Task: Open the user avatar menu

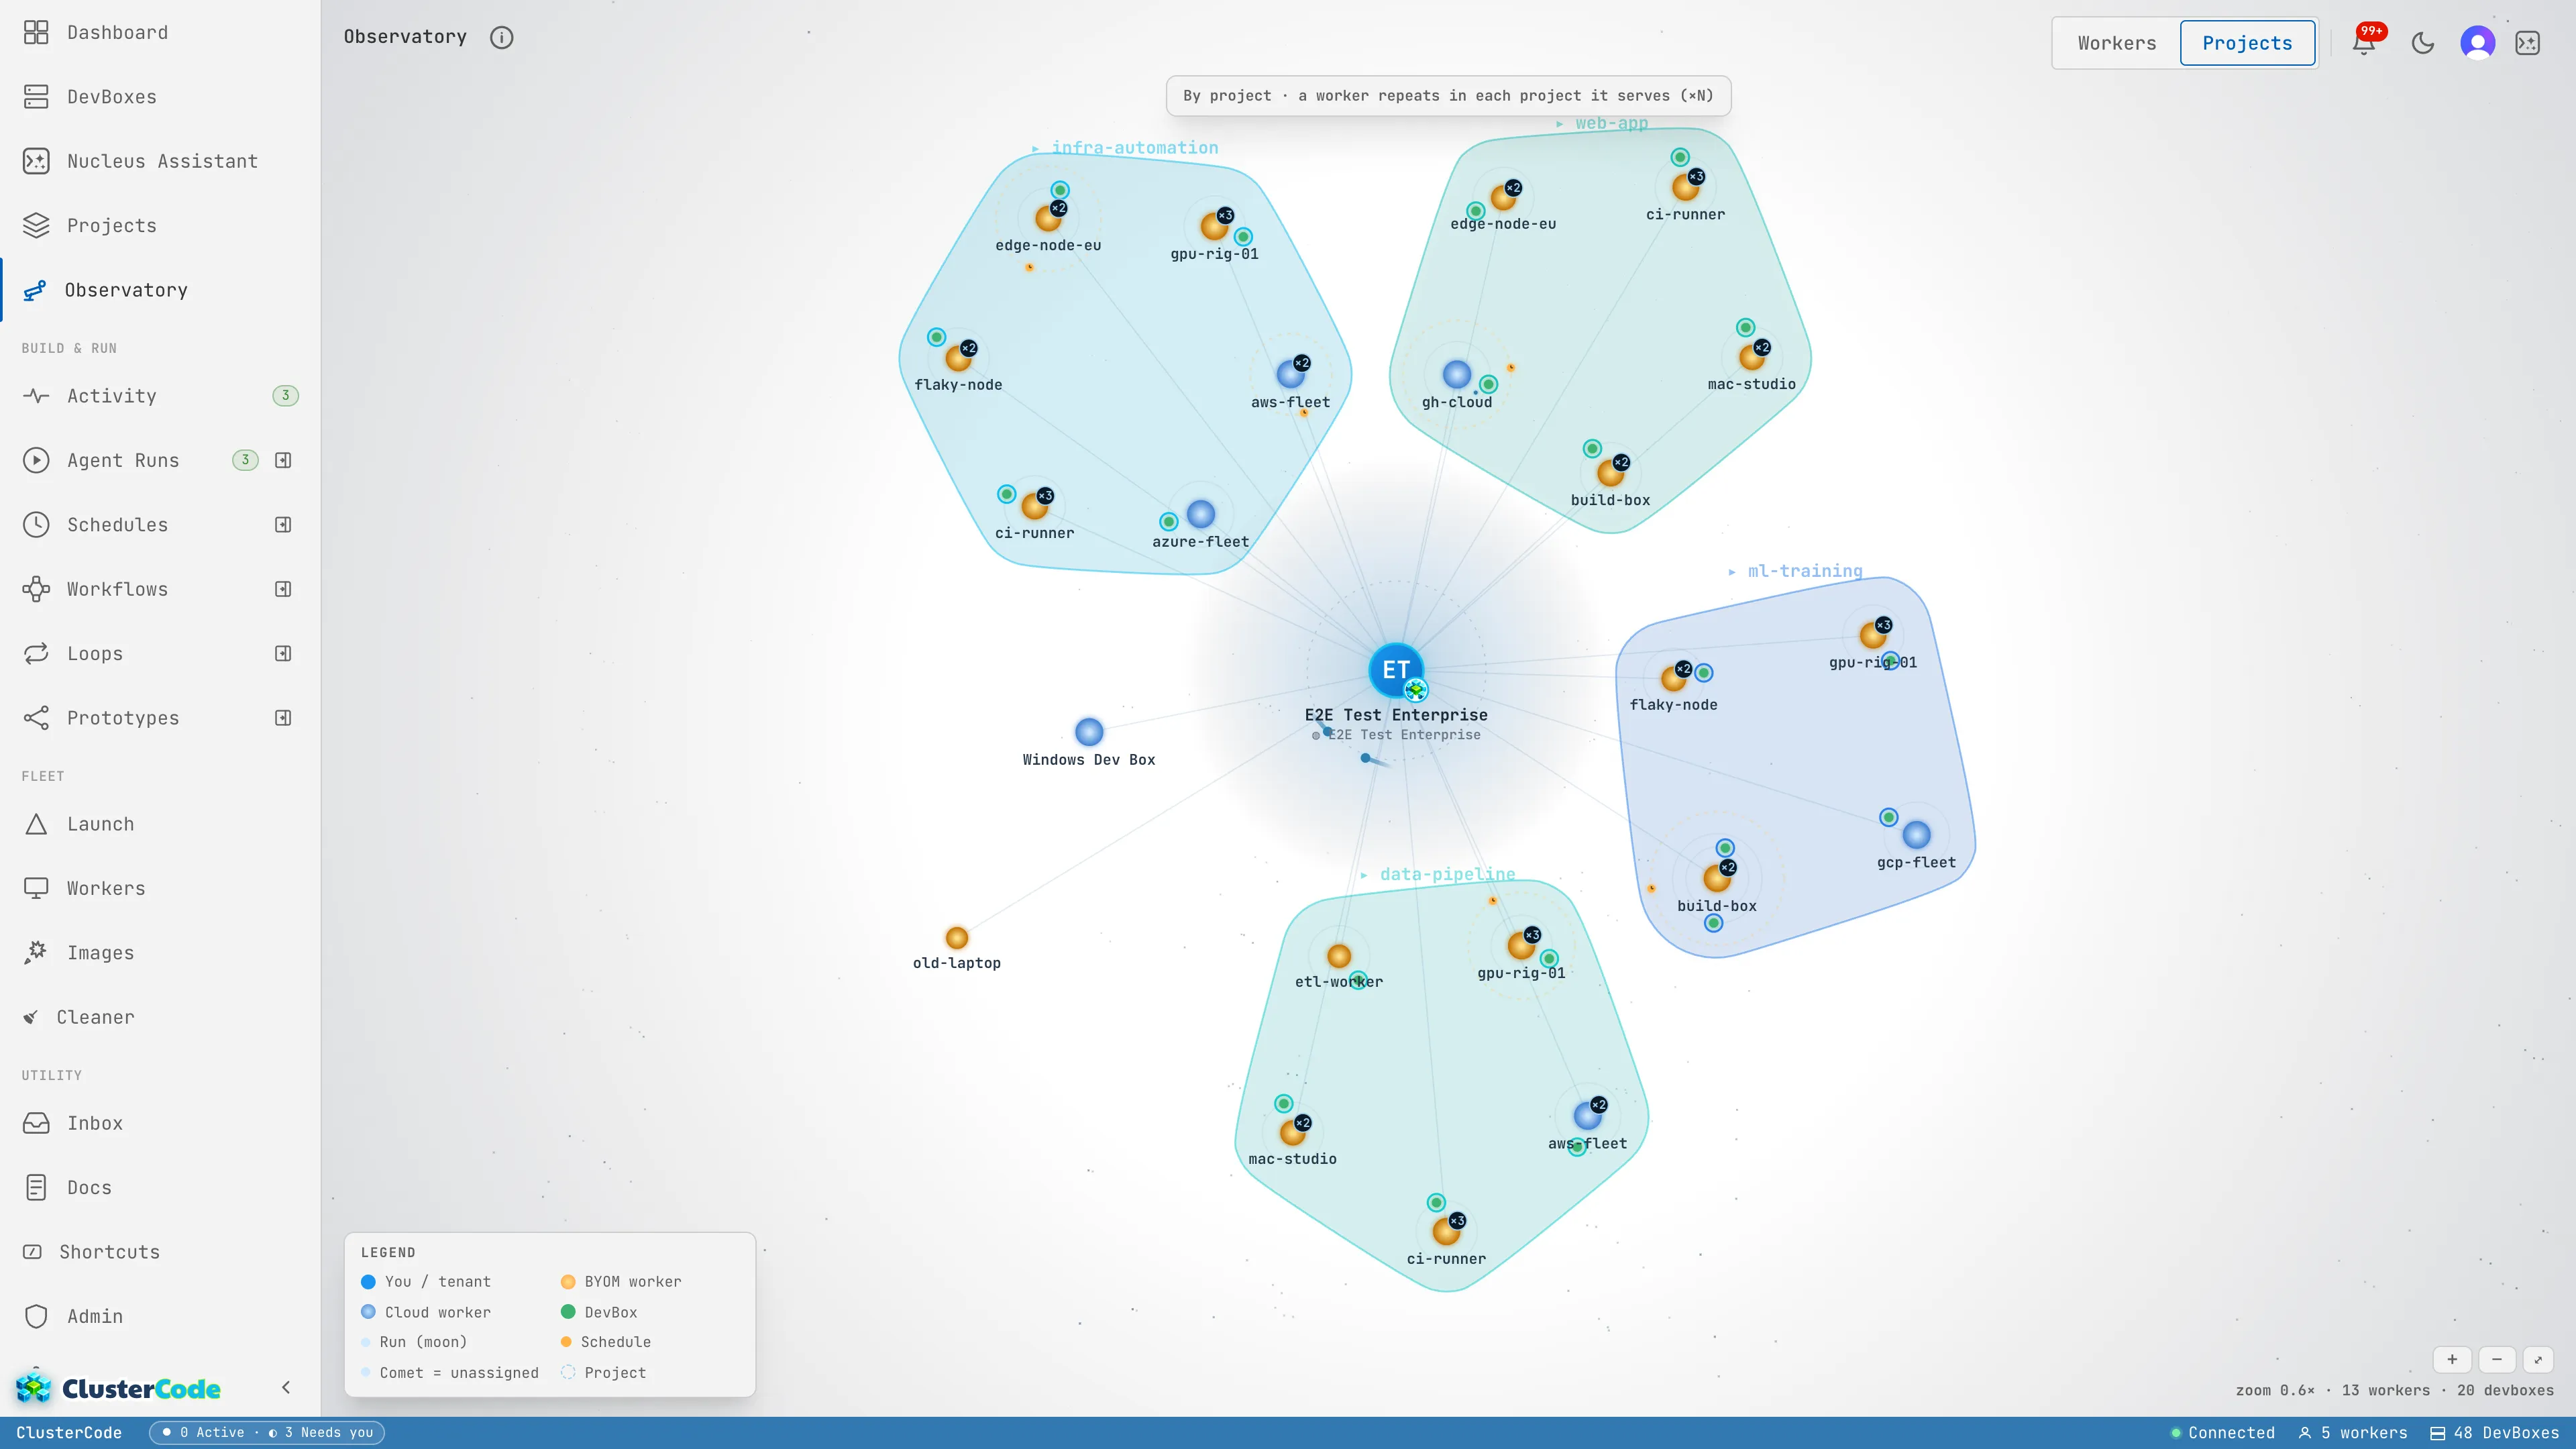Action: (2478, 43)
